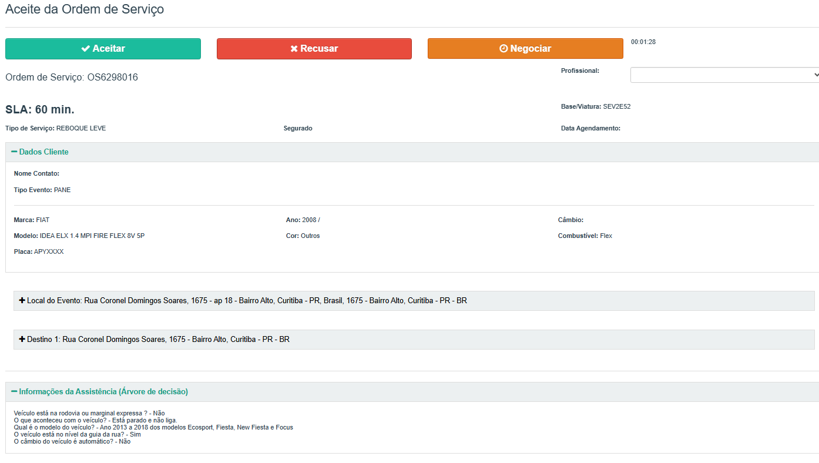This screenshot has width=819, height=463.
Task: Click line 'Veículo está na rodovia' - Não
Action: (x=89, y=413)
